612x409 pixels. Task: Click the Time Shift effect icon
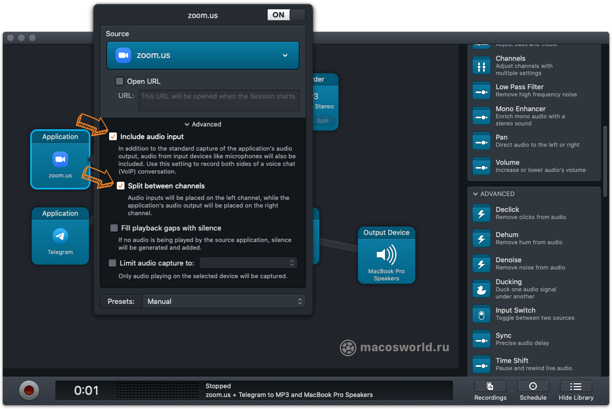(481, 364)
